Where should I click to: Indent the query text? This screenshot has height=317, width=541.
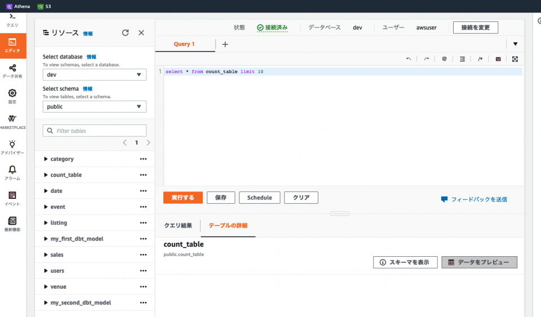pyautogui.click(x=462, y=59)
